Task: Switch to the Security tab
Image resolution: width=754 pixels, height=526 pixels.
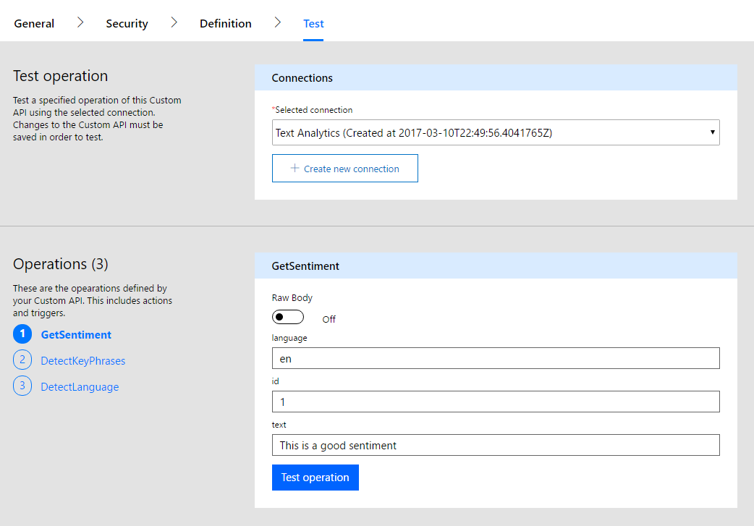Action: point(127,22)
